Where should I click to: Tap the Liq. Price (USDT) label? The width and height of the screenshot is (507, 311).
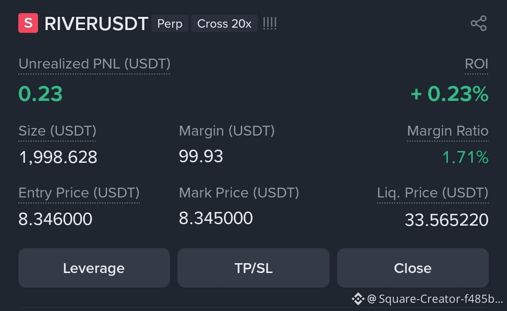tap(432, 193)
